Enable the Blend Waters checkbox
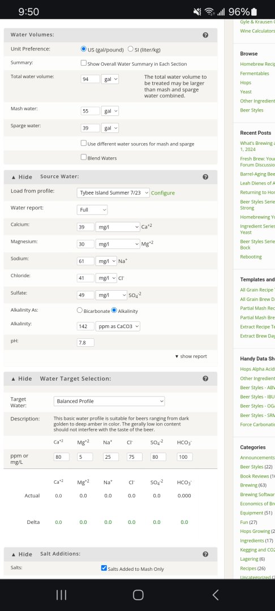Screen dimensions: 275x611 coord(83,157)
